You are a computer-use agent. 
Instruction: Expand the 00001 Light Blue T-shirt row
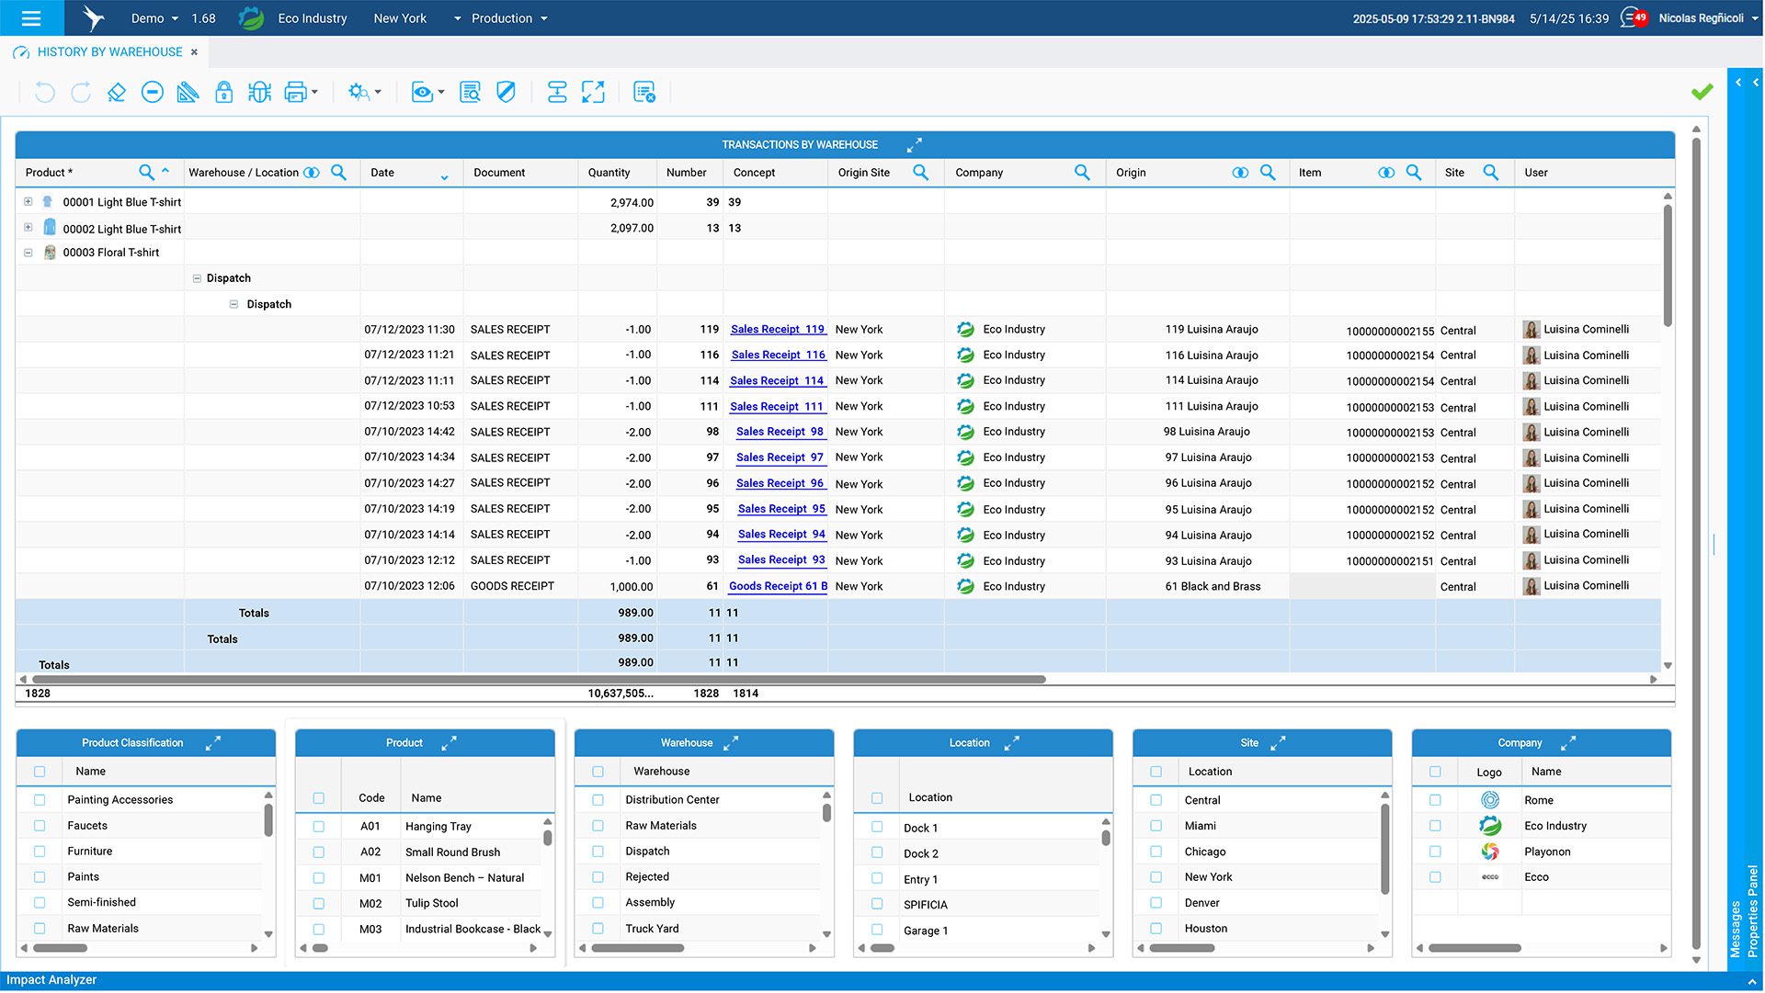pos(28,202)
